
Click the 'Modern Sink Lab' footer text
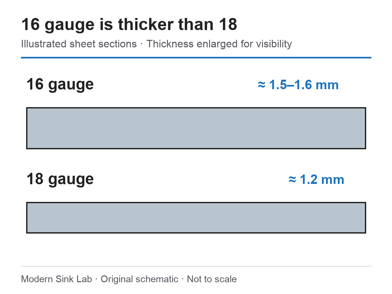[57, 279]
